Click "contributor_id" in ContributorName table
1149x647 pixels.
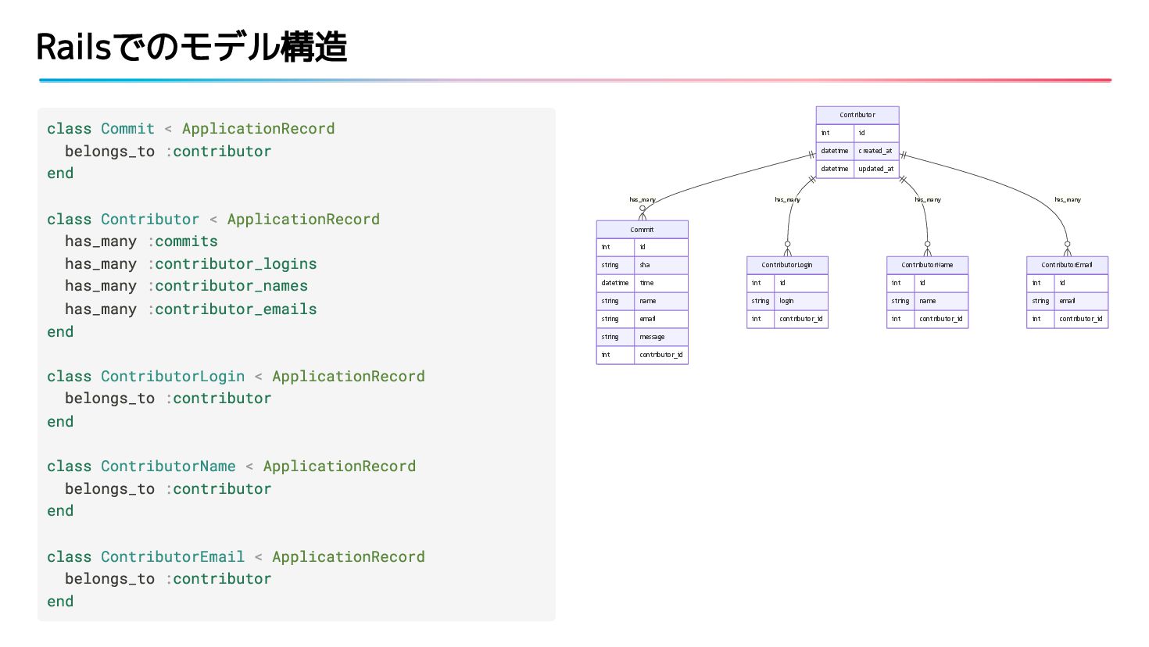[x=941, y=319]
